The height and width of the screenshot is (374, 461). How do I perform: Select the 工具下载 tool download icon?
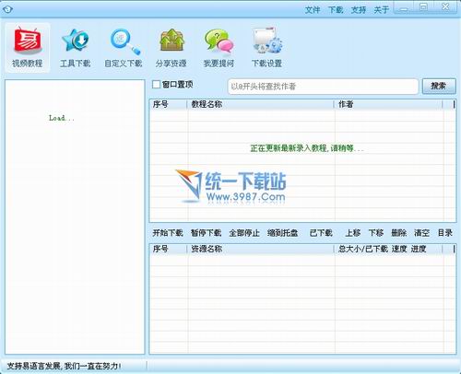[76, 48]
